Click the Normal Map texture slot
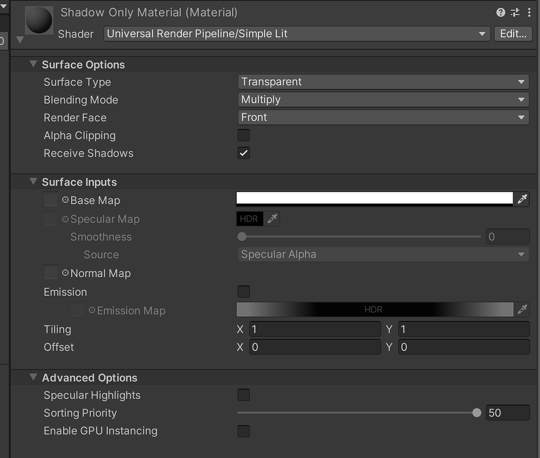Screen dimensions: 540x458 pyautogui.click(x=51, y=272)
